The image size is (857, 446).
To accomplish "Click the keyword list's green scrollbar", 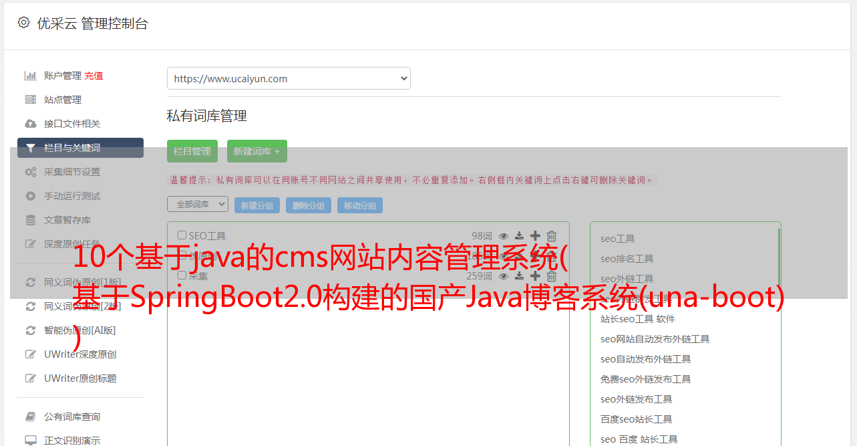I will click(779, 257).
